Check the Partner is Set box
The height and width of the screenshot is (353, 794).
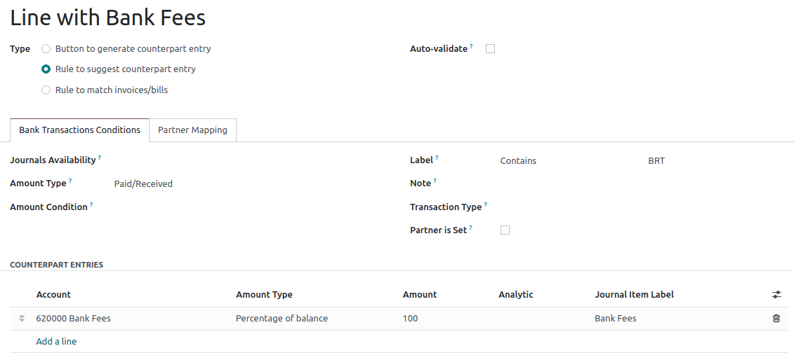tap(505, 230)
